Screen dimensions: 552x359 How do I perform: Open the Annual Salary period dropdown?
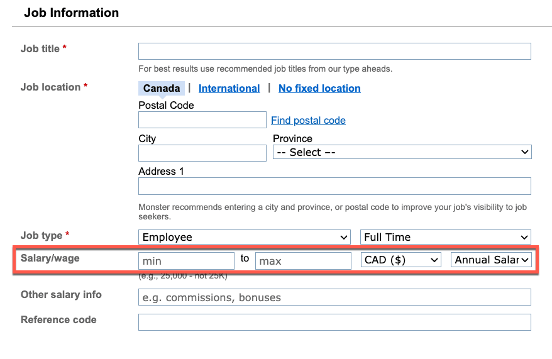(491, 260)
